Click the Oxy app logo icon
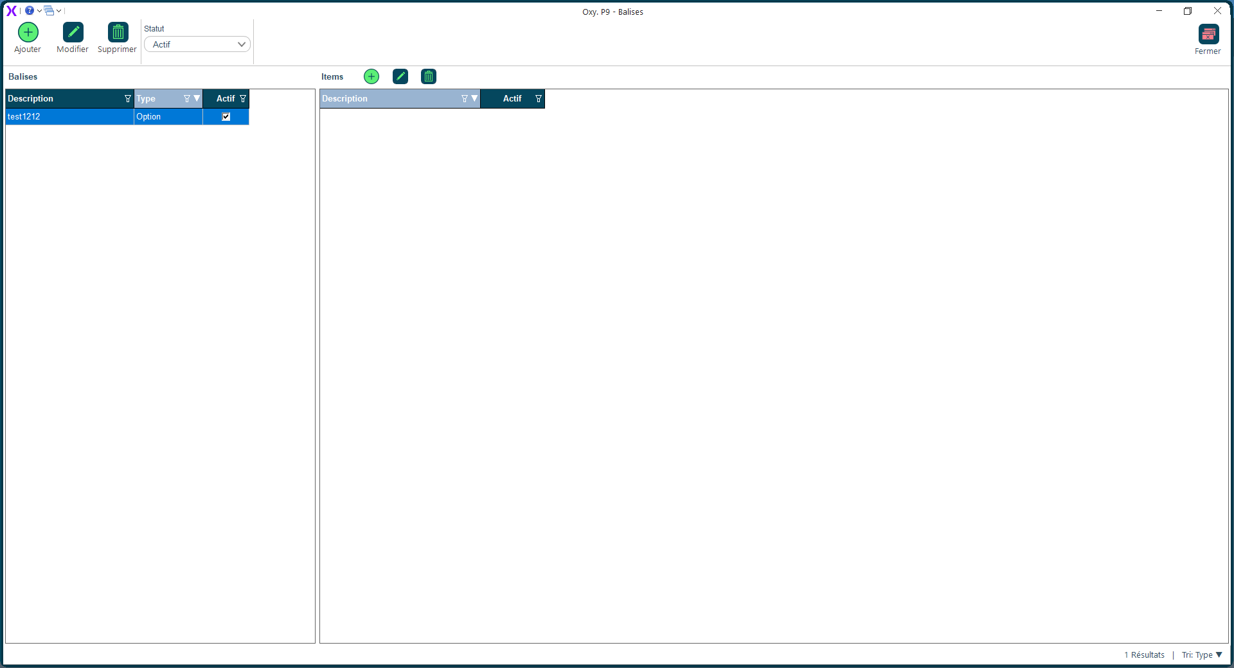 pyautogui.click(x=11, y=10)
